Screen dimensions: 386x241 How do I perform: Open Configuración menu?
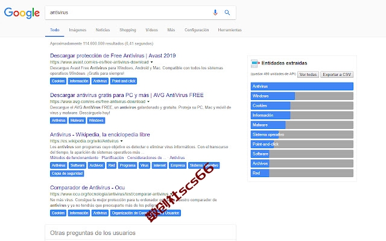[x=197, y=30]
